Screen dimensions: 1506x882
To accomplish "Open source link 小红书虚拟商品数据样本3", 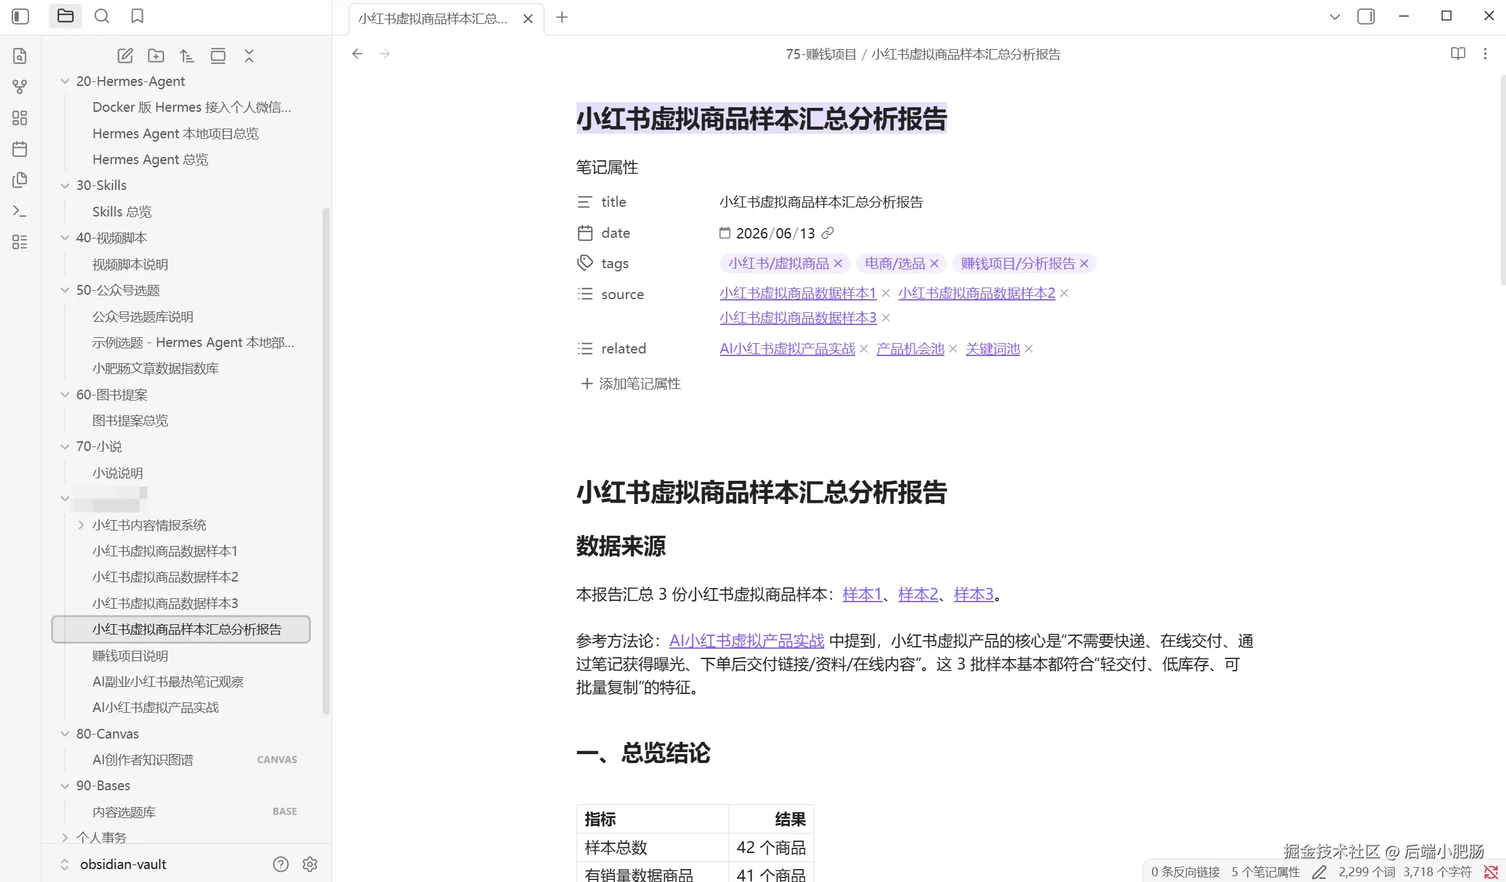I will [x=798, y=318].
